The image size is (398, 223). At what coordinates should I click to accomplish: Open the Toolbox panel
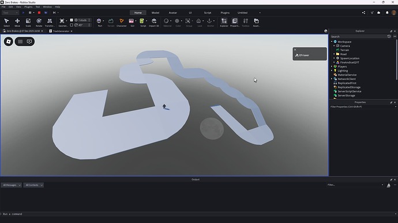(246, 22)
